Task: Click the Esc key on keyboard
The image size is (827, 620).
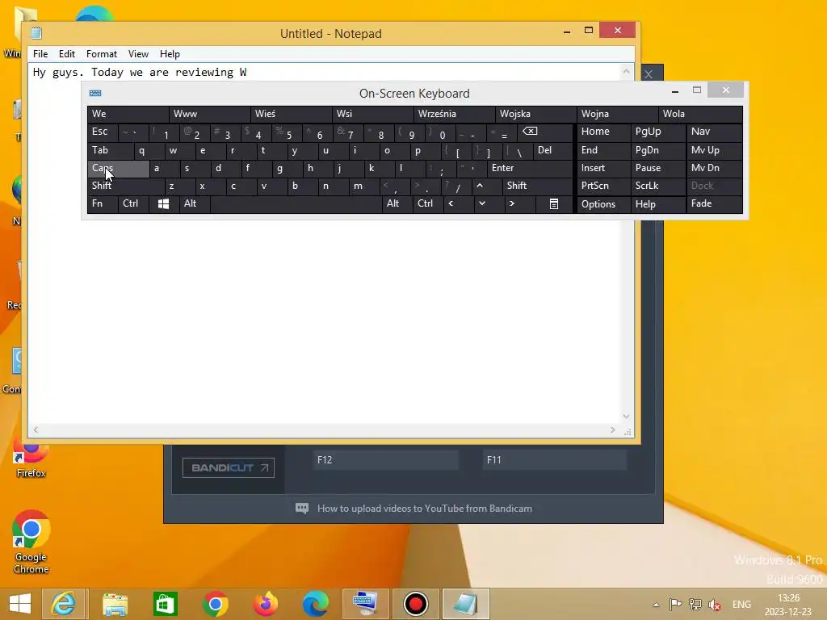Action: tap(103, 132)
